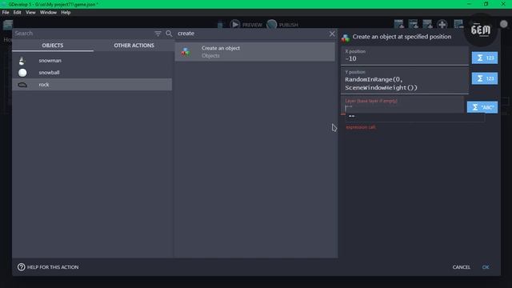This screenshot has height=288, width=512.
Task: Select the rock object
Action: pyautogui.click(x=92, y=85)
